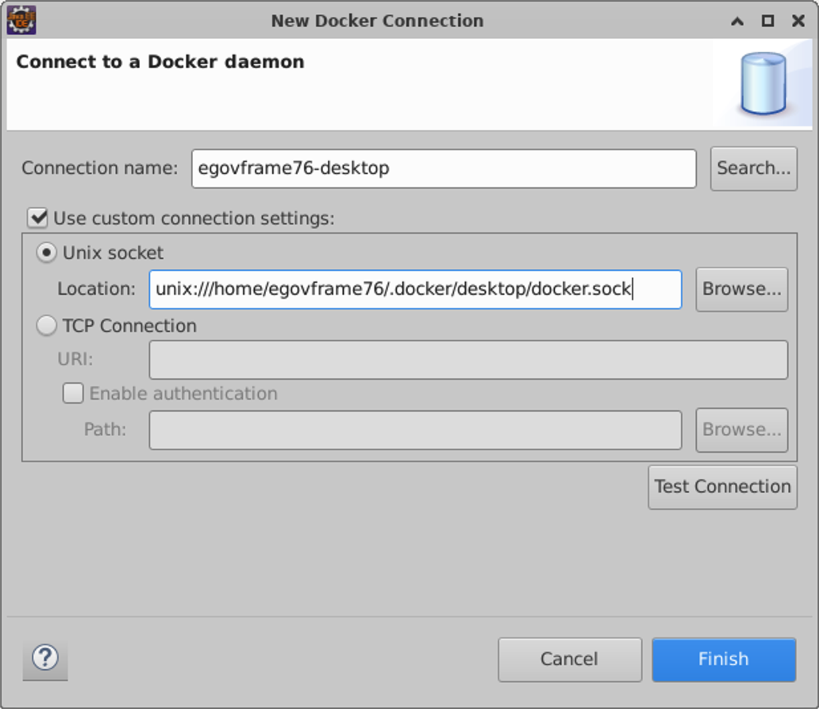The height and width of the screenshot is (709, 819).
Task: Close the New Docker Connection dialog
Action: (798, 21)
